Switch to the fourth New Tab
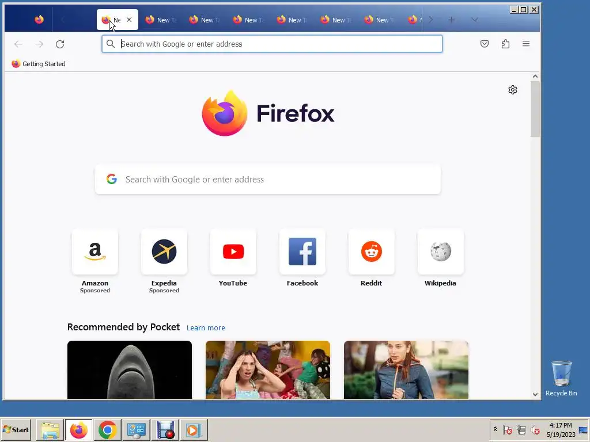This screenshot has height=442, width=590. click(248, 20)
